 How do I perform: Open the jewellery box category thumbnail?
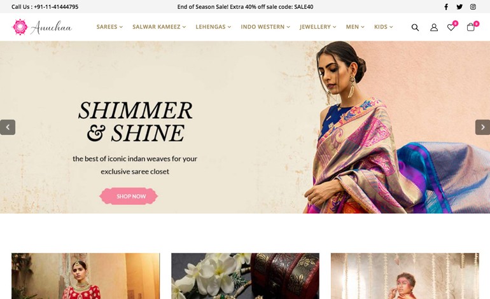click(245, 276)
